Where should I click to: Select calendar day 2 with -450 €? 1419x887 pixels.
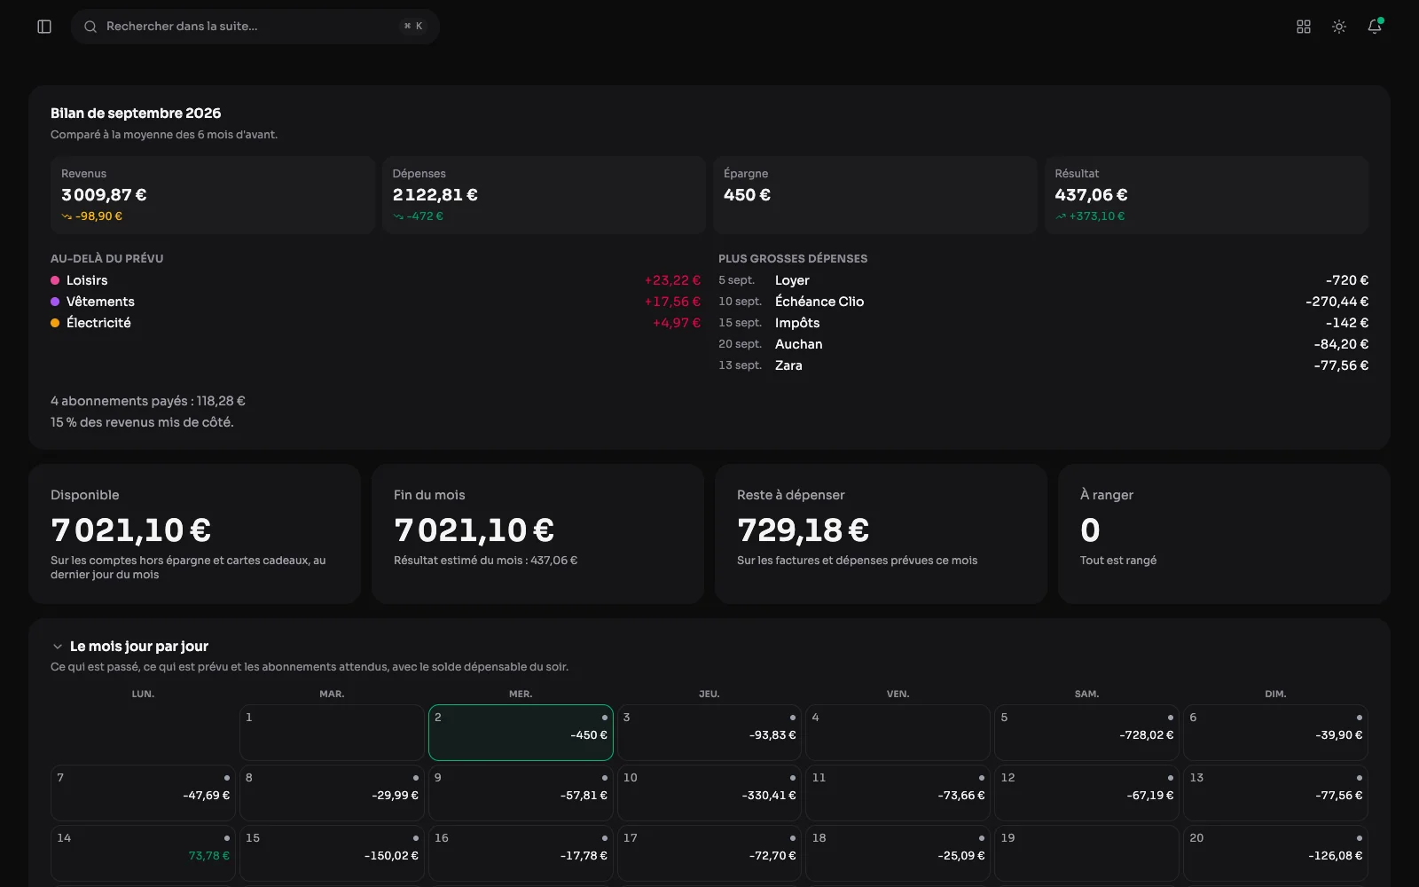[x=521, y=733]
